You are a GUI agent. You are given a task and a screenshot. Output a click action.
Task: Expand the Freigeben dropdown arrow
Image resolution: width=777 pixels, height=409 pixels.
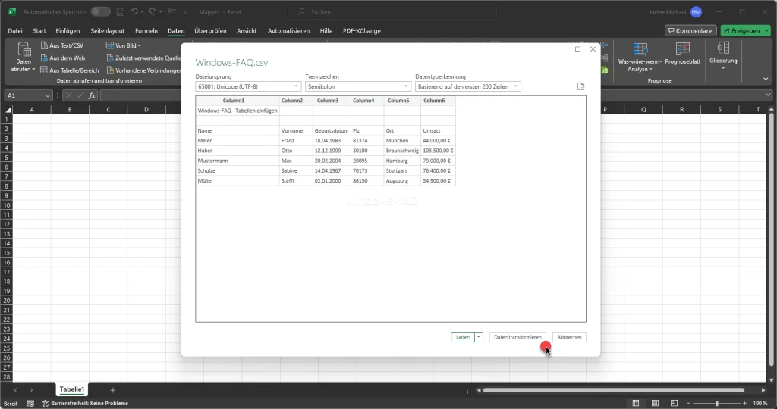(x=767, y=30)
